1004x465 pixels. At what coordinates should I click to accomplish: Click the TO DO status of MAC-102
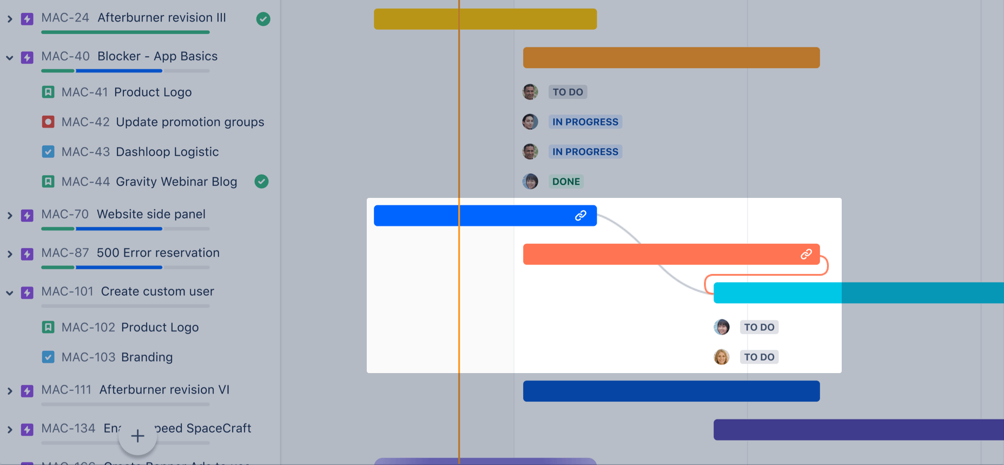point(759,327)
